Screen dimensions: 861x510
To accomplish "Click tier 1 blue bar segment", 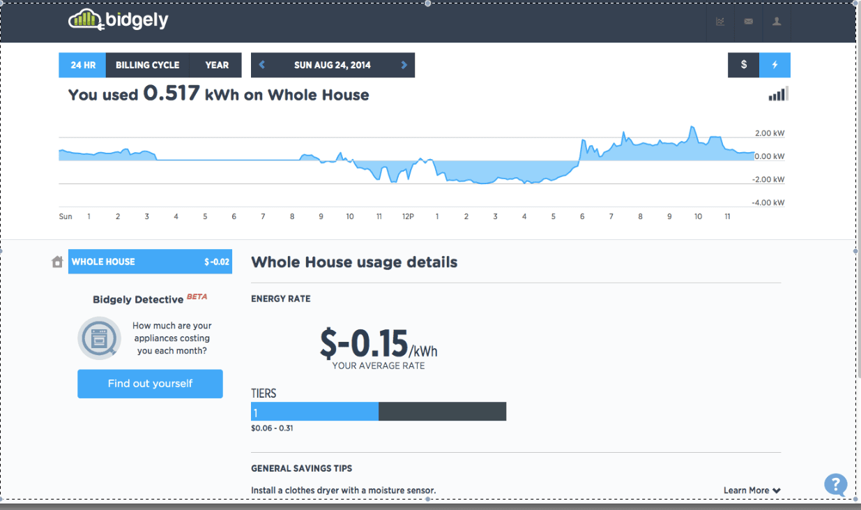I will (x=314, y=412).
